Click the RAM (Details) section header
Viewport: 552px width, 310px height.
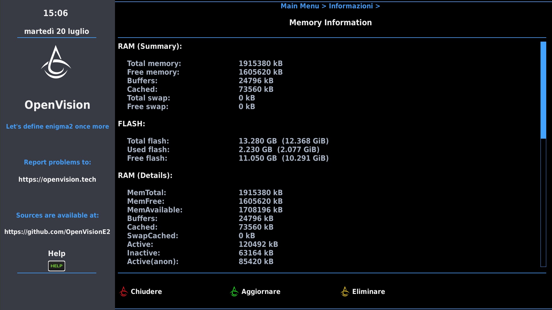[145, 175]
